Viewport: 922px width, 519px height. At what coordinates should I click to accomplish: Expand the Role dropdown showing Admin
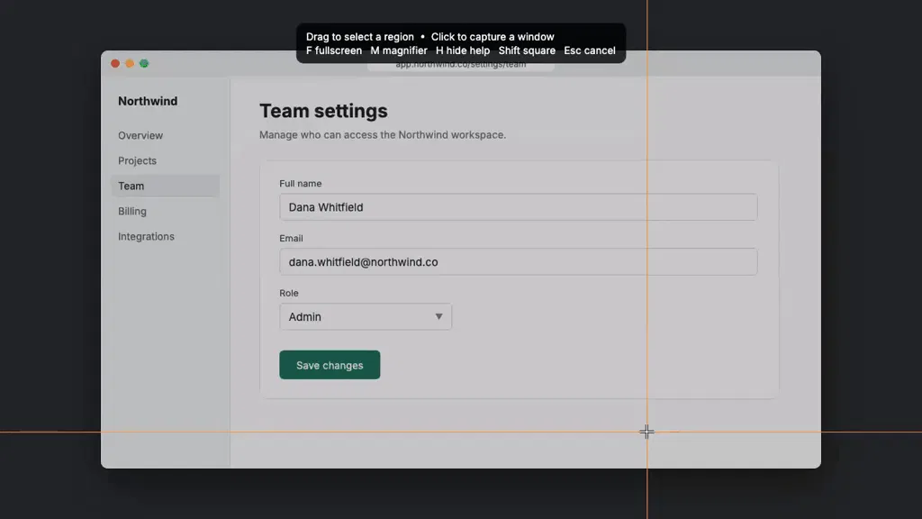pos(366,316)
